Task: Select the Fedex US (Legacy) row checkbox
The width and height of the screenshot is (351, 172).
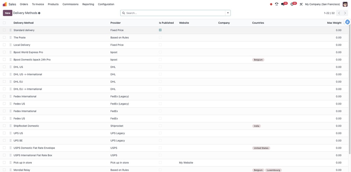Action: (4, 104)
